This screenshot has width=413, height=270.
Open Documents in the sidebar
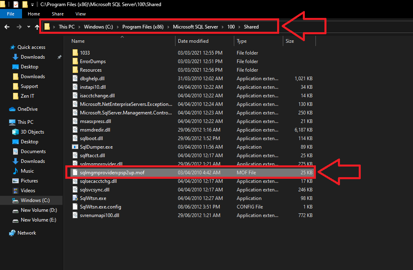click(33, 151)
